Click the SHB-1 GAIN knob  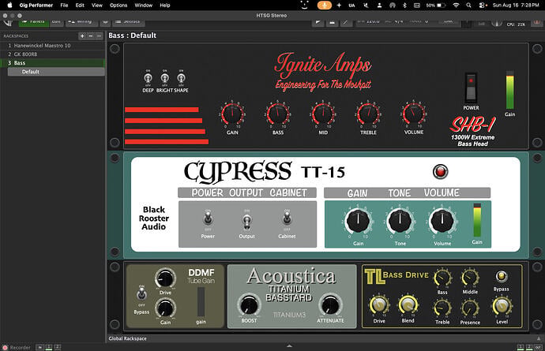[232, 114]
